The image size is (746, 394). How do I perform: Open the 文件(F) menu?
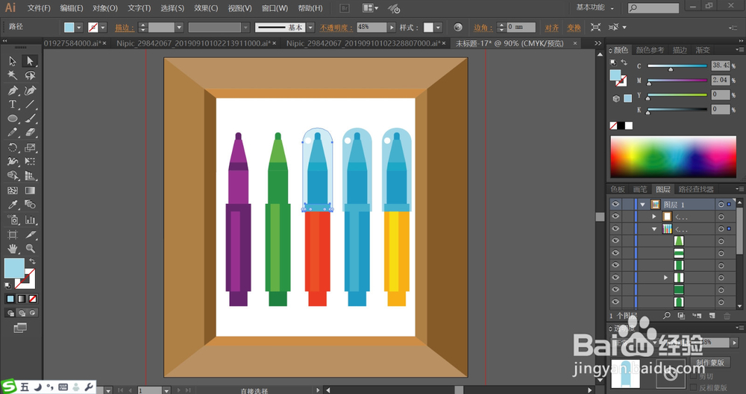tap(39, 8)
